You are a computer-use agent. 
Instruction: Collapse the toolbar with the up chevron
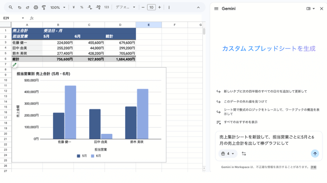click(198, 7)
